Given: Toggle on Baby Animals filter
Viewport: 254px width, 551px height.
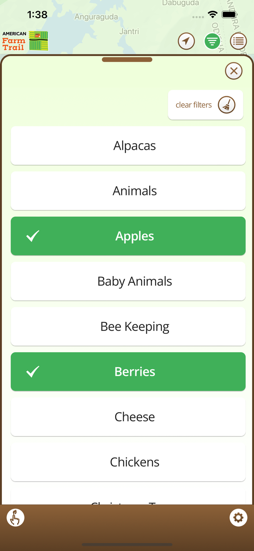Looking at the screenshot, I should tap(128, 281).
